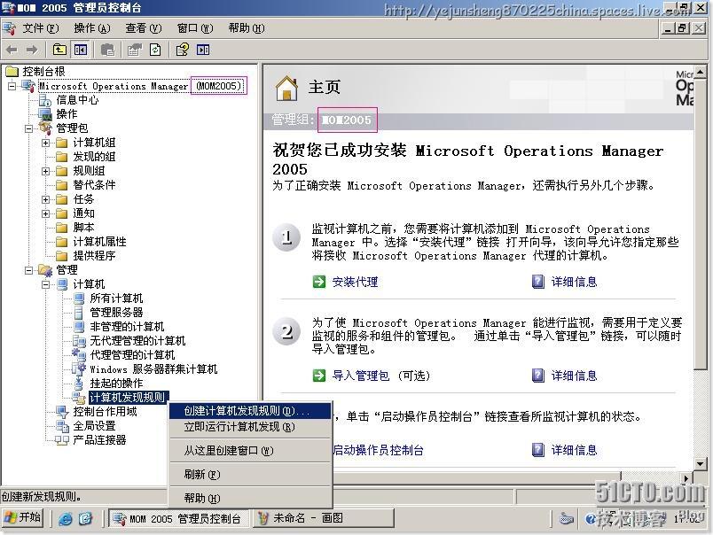Select 非管理的计算机 in the tree
This screenshot has width=713, height=535.
point(127,327)
